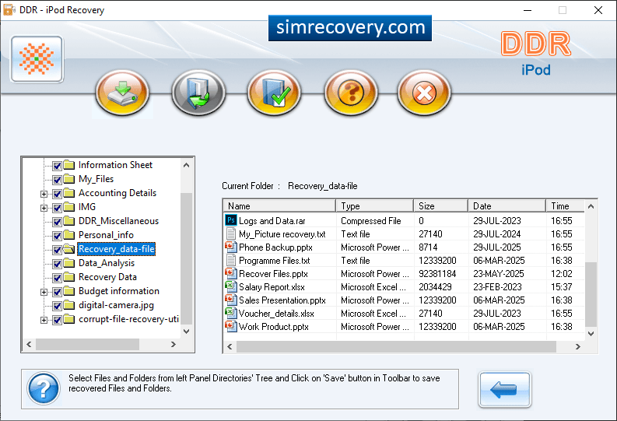Click the book with green checkmark toolbar button
This screenshot has width=617, height=421.
275,93
